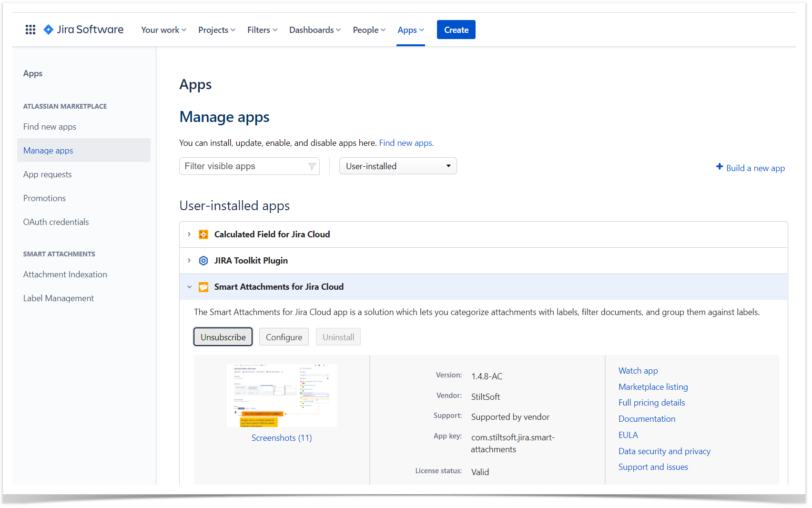The image size is (812, 508).
Task: Open the Dashboards menu
Action: click(315, 30)
